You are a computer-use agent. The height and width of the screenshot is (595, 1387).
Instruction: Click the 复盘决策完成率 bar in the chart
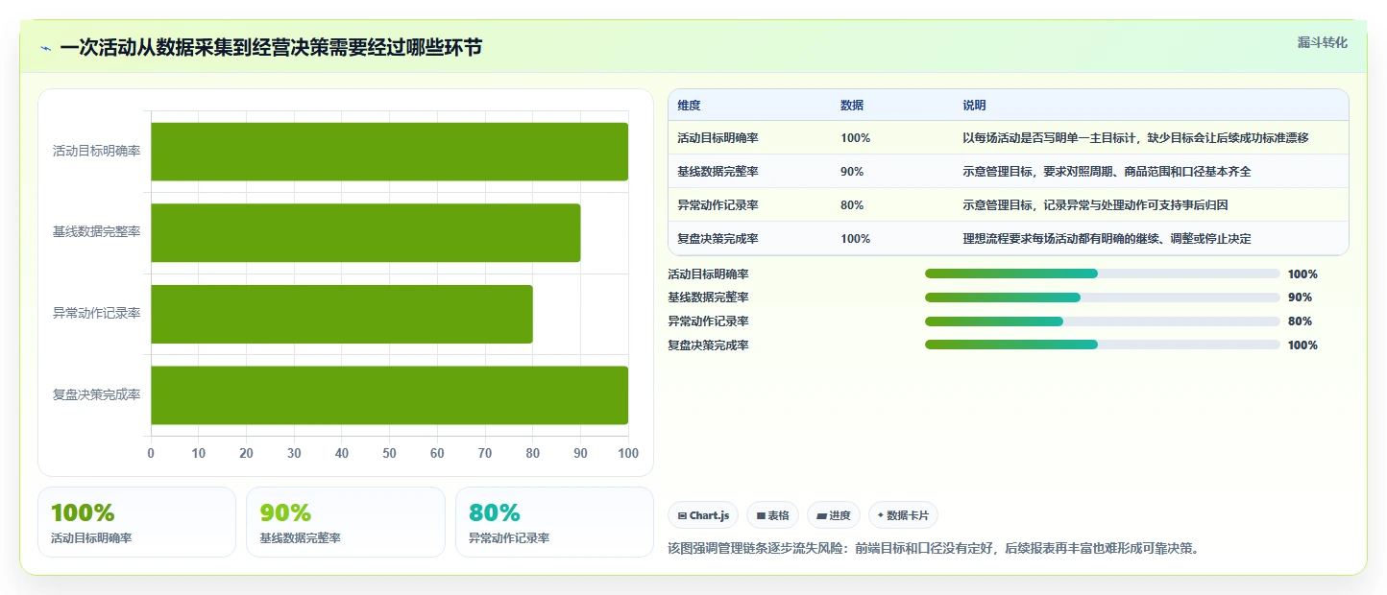(x=389, y=394)
